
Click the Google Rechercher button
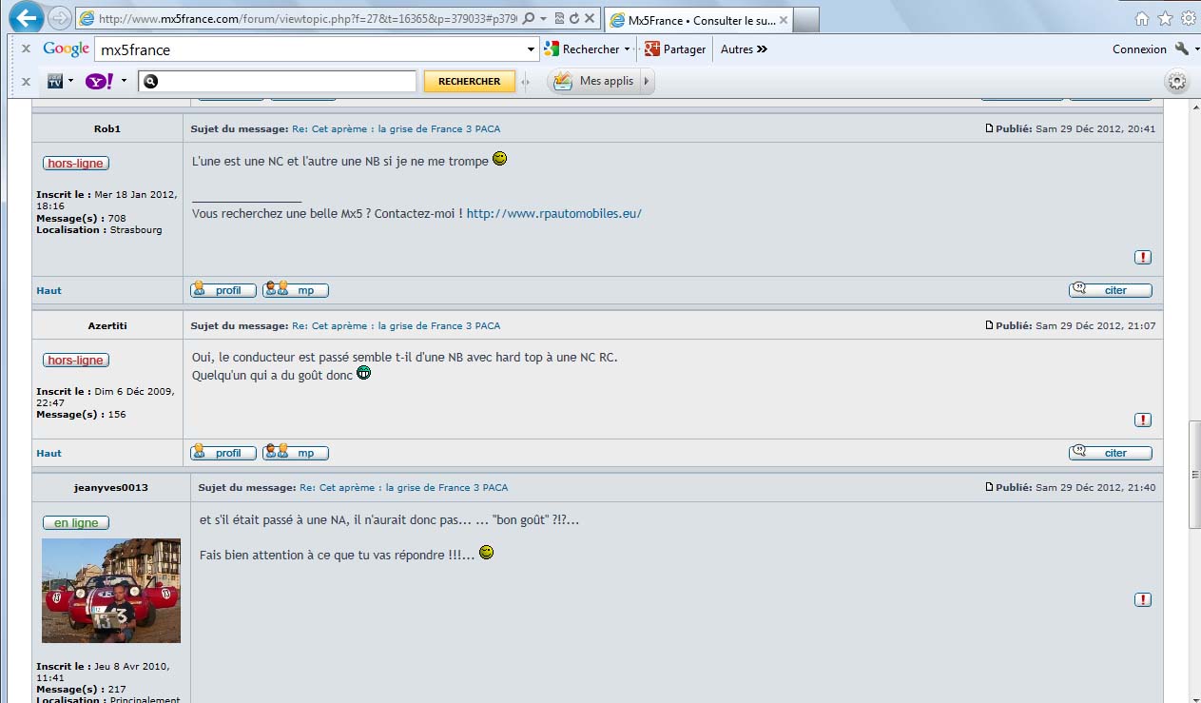click(580, 49)
